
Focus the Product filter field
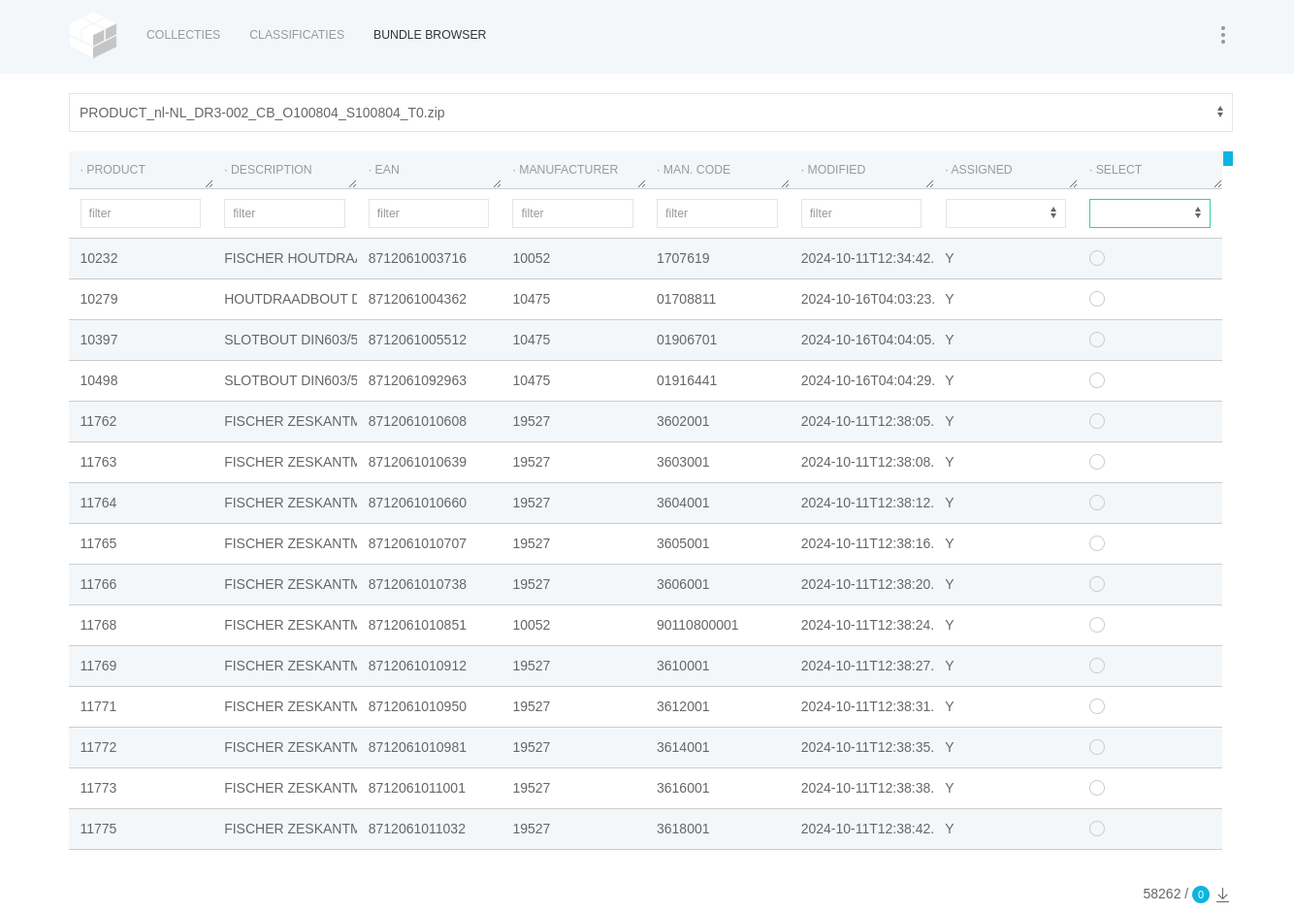(x=141, y=213)
